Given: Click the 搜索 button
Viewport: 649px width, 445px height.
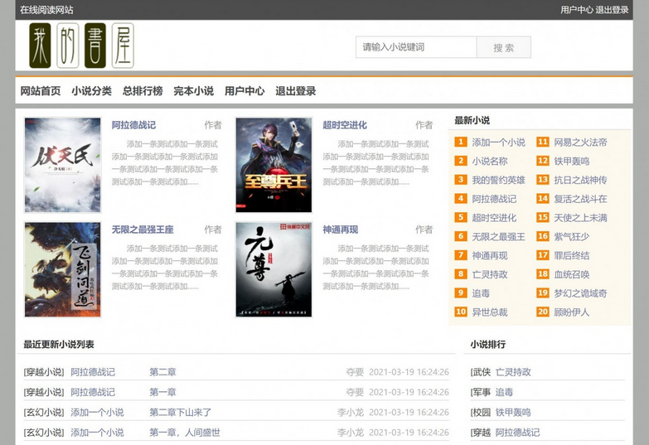Looking at the screenshot, I should click(x=504, y=47).
